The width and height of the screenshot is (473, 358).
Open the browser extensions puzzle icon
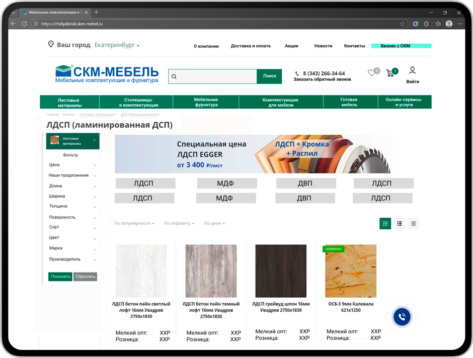(426, 24)
